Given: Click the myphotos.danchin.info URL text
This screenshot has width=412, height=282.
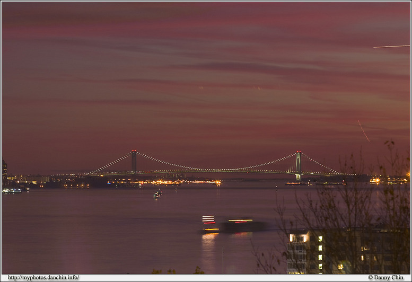Looking at the screenshot, I should click(43, 278).
